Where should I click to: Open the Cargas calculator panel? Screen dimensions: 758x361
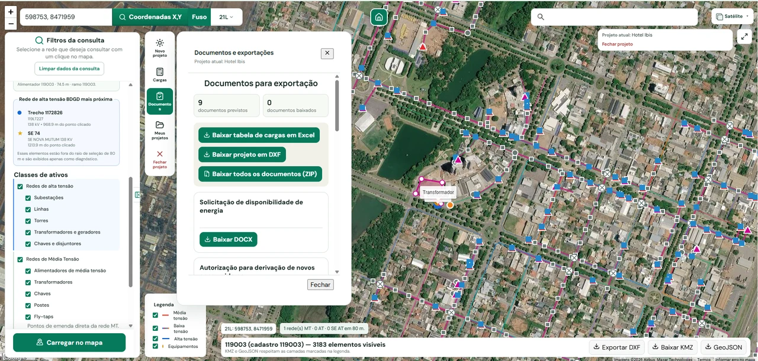coord(160,74)
